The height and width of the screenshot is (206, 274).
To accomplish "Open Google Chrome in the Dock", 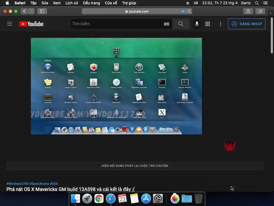I will (x=99, y=199).
